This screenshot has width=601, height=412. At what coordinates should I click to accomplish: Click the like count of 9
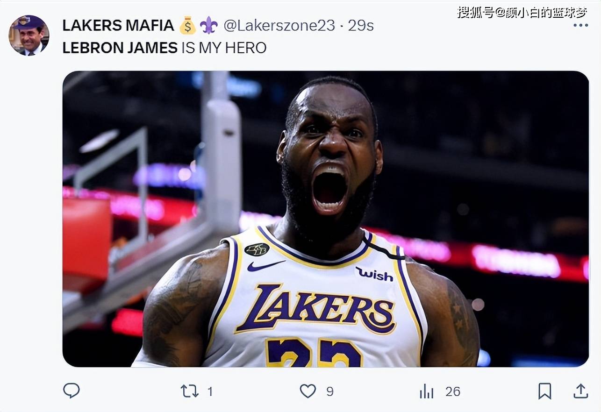click(x=330, y=391)
